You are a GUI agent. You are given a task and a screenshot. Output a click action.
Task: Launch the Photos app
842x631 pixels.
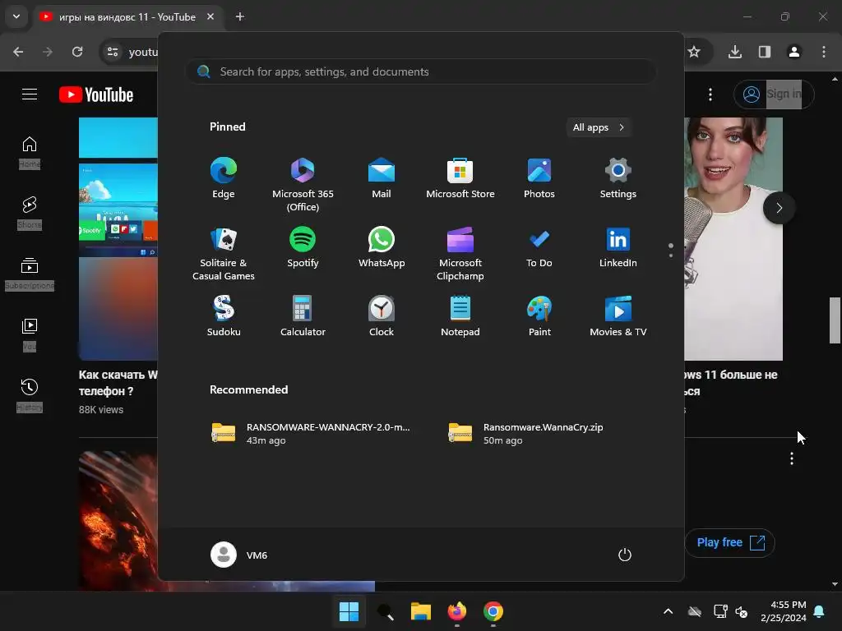pyautogui.click(x=539, y=178)
